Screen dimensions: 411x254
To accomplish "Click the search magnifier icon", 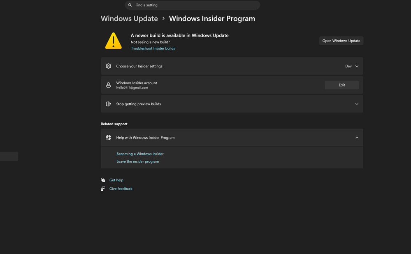I will click(130, 5).
